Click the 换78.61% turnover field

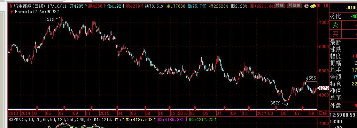[154, 6]
